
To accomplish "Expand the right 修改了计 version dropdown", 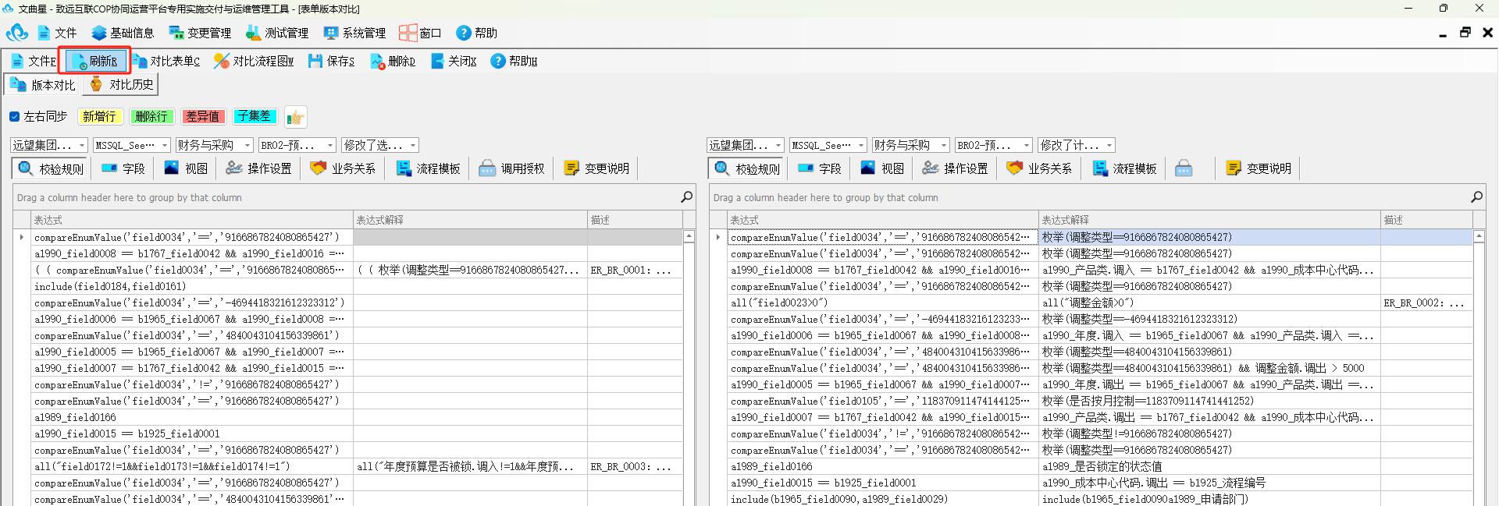I will (1109, 145).
